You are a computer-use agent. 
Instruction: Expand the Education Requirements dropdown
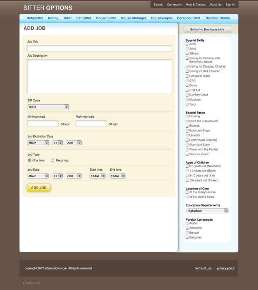(x=207, y=211)
